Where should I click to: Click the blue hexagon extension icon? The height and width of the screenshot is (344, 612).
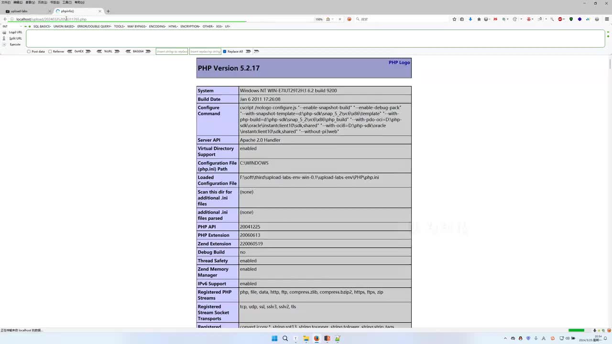pyautogui.click(x=579, y=19)
